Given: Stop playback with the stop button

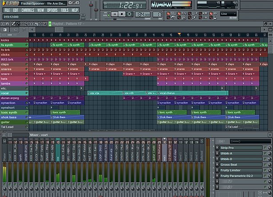Looking at the screenshot, I should 122,14.
